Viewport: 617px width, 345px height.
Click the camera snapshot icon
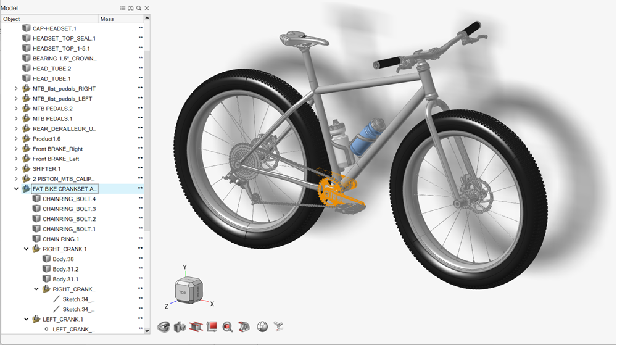pos(180,326)
